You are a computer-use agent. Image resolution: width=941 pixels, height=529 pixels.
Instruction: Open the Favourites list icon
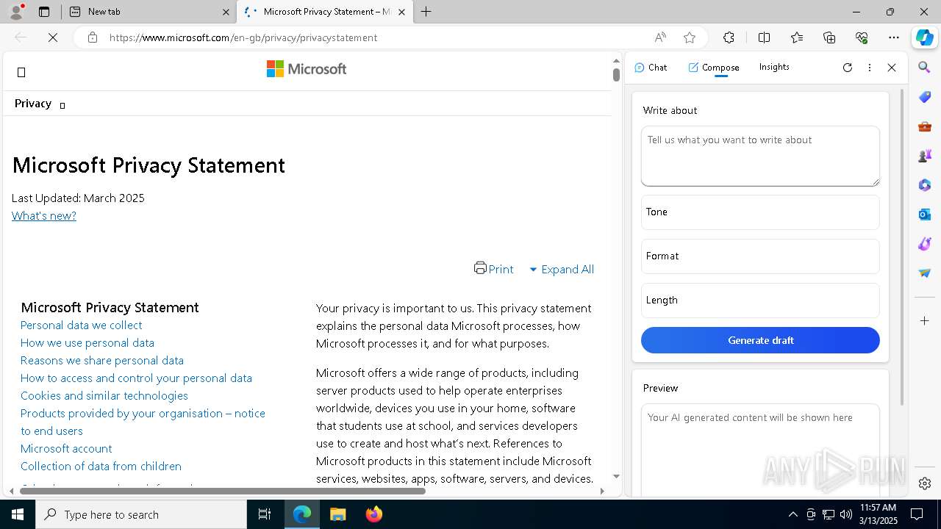click(797, 37)
